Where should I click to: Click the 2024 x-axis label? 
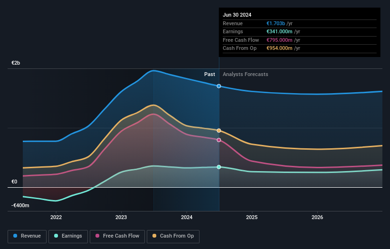[187, 217]
